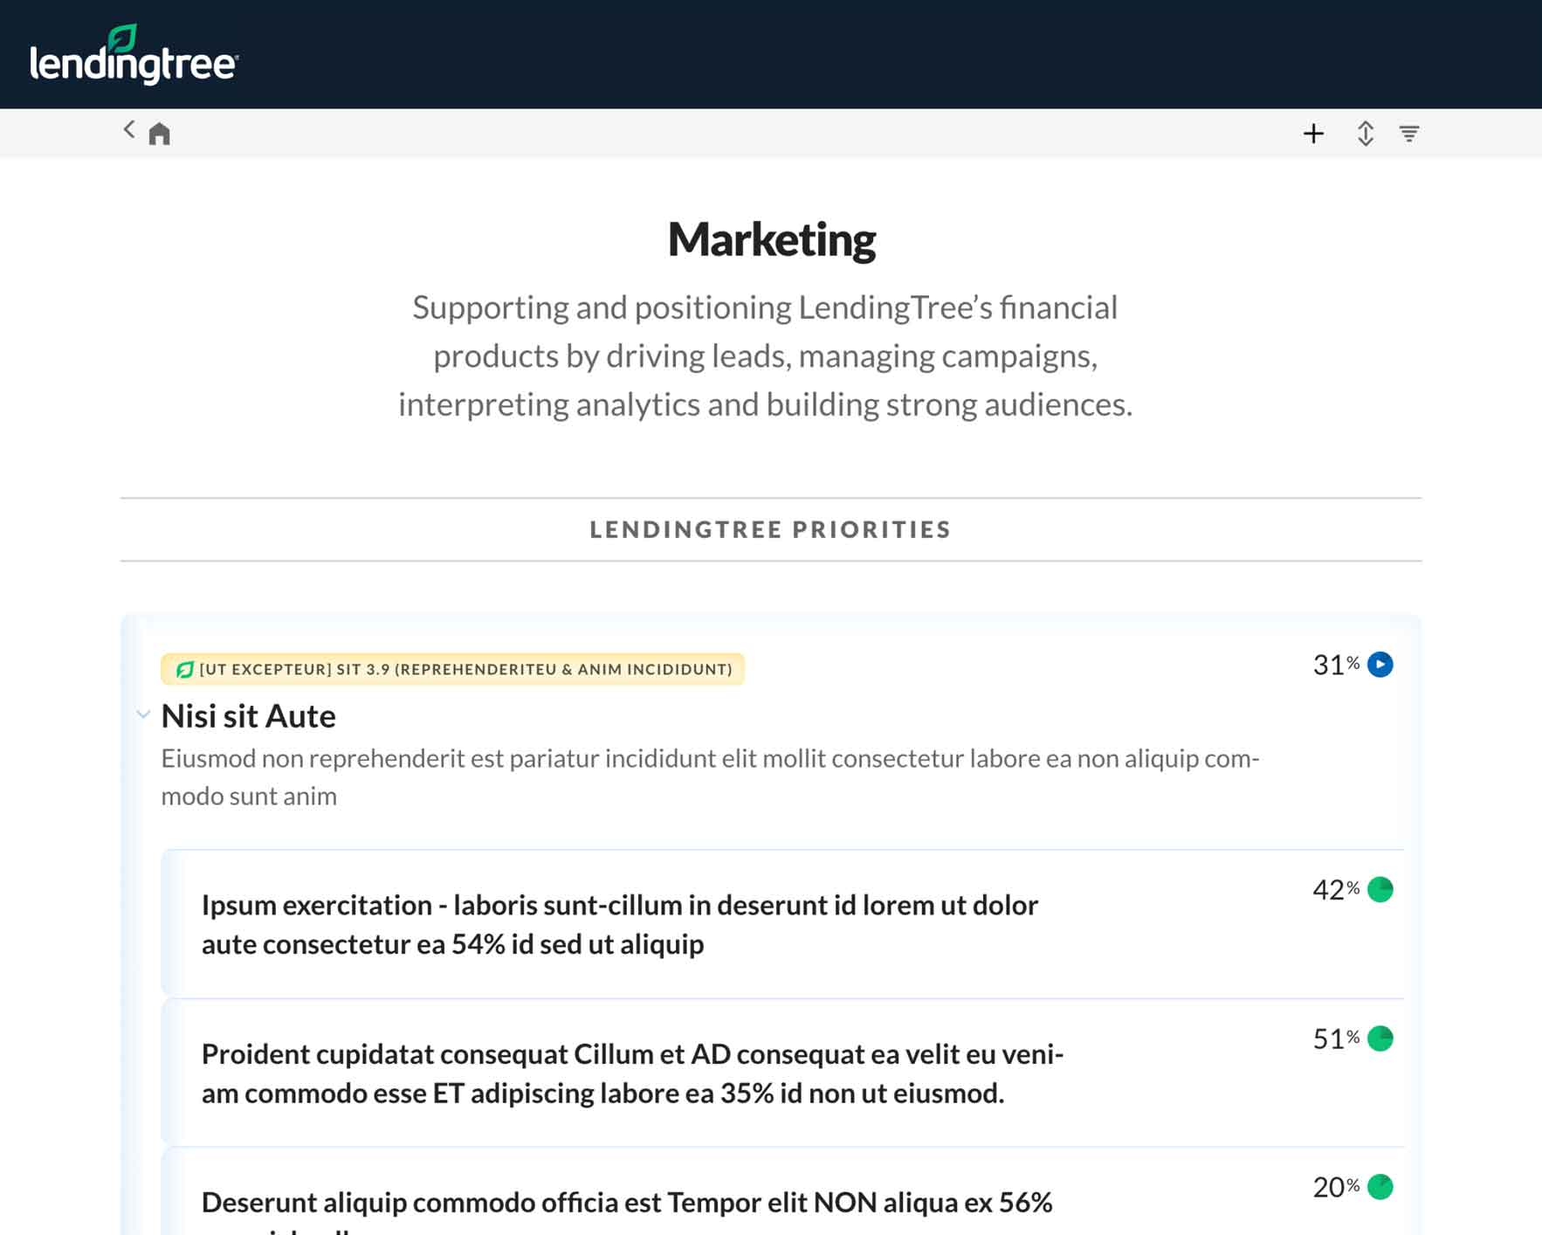Image resolution: width=1542 pixels, height=1235 pixels.
Task: Click the Ipsum exercitation key result row
Action: [x=619, y=923]
